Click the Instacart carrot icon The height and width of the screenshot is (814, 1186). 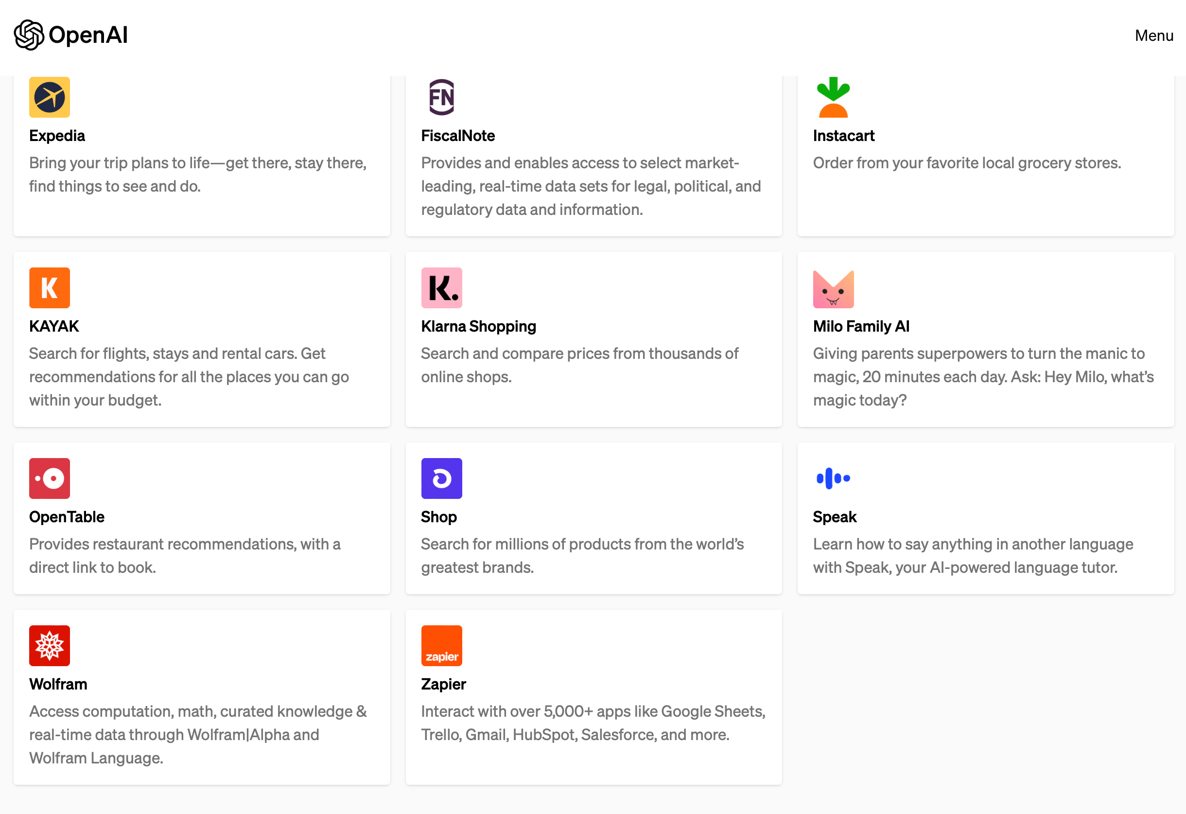coord(834,97)
